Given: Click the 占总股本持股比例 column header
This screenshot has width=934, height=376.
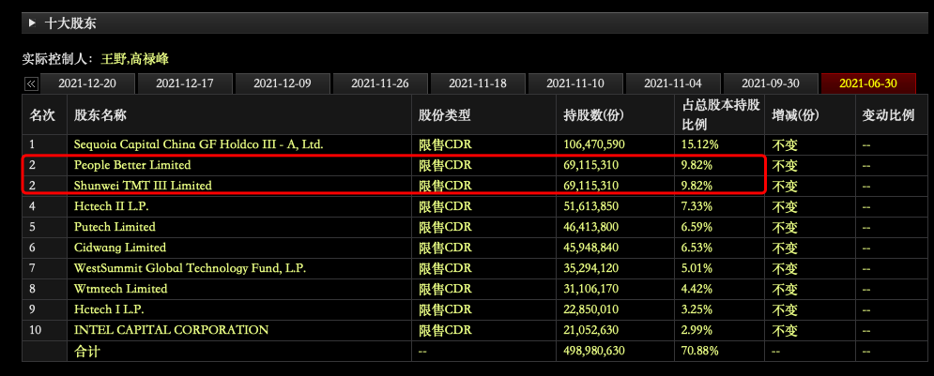Looking at the screenshot, I should [x=721, y=115].
